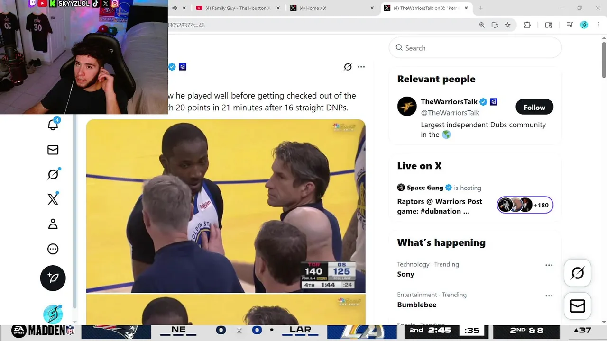Open More circle menu in left sidebar
The width and height of the screenshot is (607, 341).
click(53, 249)
